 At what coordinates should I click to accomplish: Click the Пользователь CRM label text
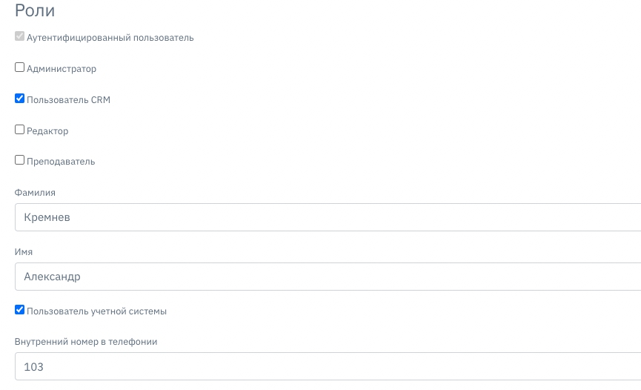69,100
